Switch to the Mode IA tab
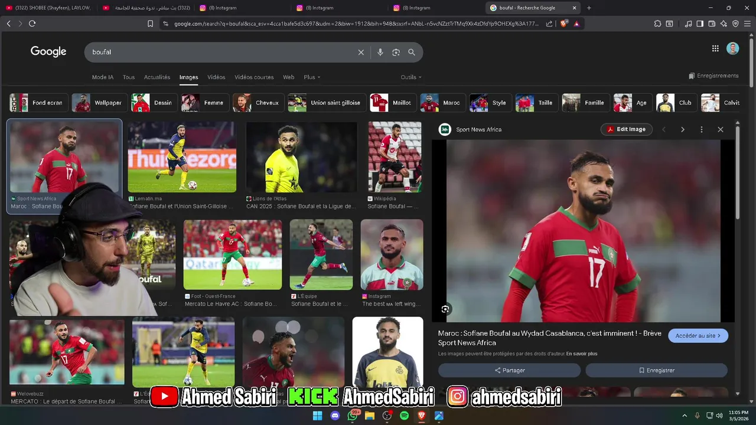Screen dimensions: 756x425 click(103, 77)
